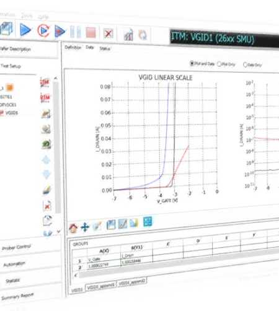The image size is (279, 311).
Task: Click the sidebar vertical scrollbar up arrow
Action: pyautogui.click(x=55, y=78)
